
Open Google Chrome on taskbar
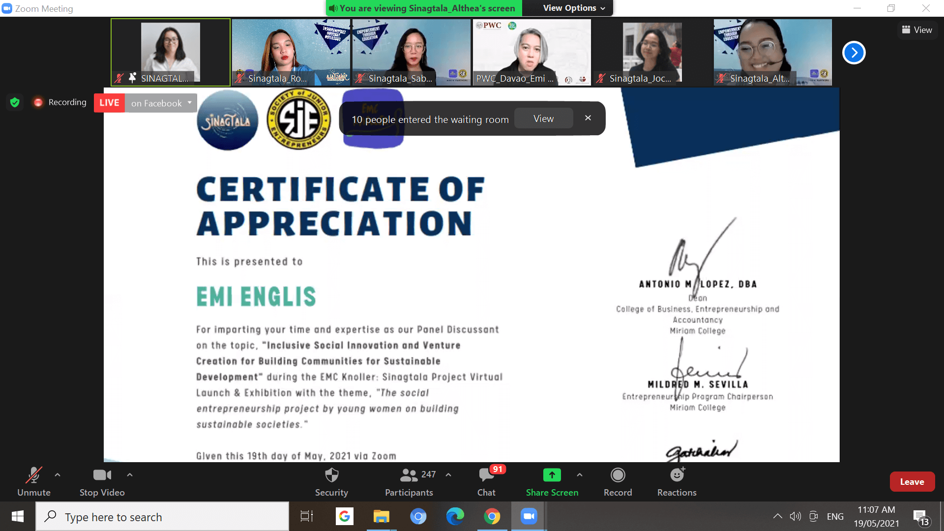(x=492, y=516)
